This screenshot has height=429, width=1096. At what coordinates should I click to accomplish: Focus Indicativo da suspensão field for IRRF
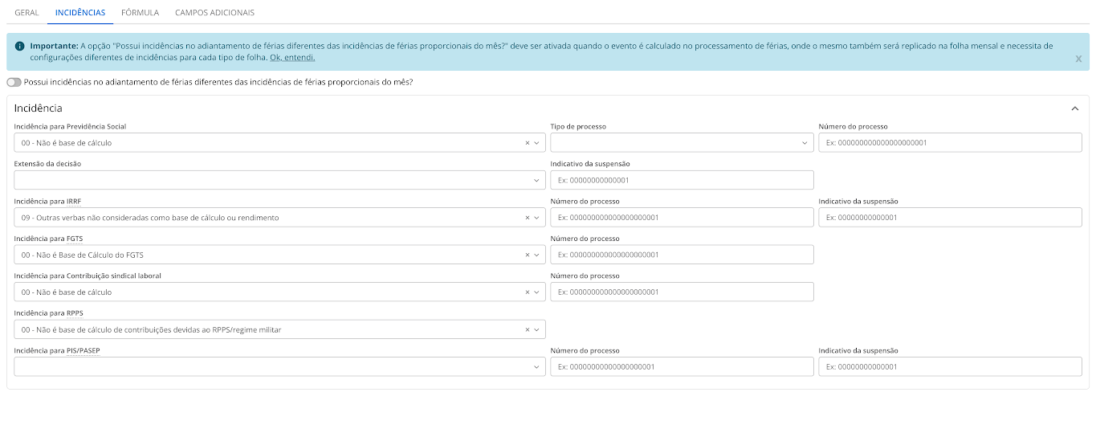point(950,218)
